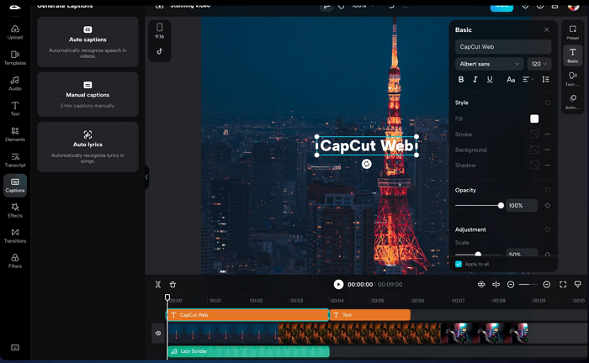
Task: Open more options for Shadow
Action: click(548, 165)
